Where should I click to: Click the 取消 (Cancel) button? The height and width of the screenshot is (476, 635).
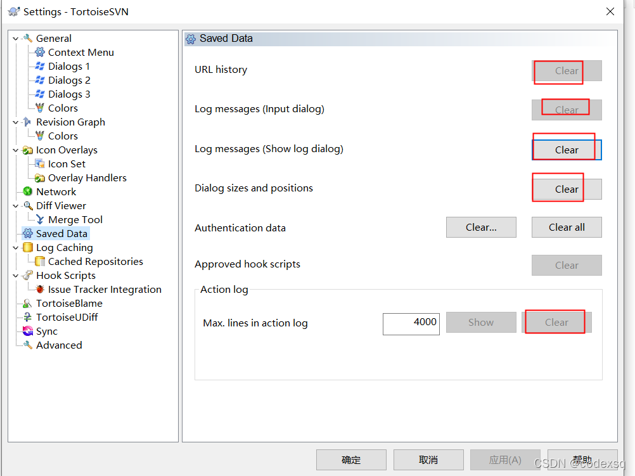(428, 460)
